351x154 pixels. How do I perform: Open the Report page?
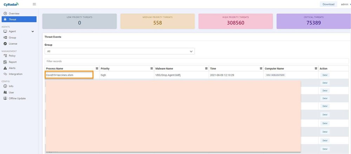pyautogui.click(x=12, y=62)
